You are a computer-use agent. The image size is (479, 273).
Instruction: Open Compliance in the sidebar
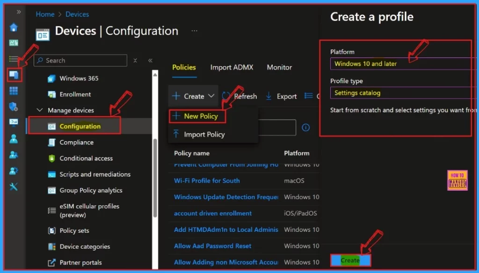pyautogui.click(x=76, y=142)
